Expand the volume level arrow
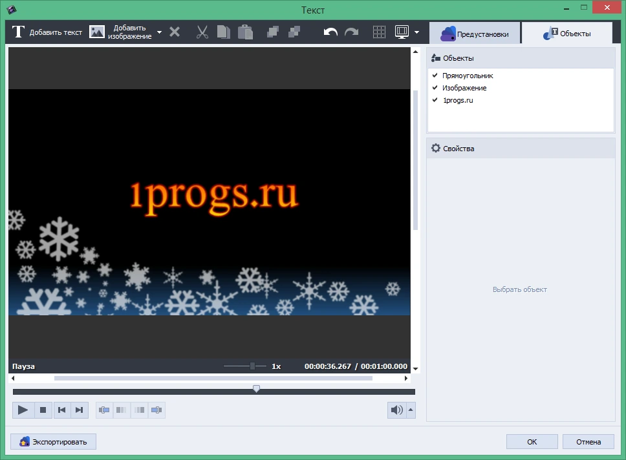Screen dimensions: 626x460 pyautogui.click(x=411, y=410)
